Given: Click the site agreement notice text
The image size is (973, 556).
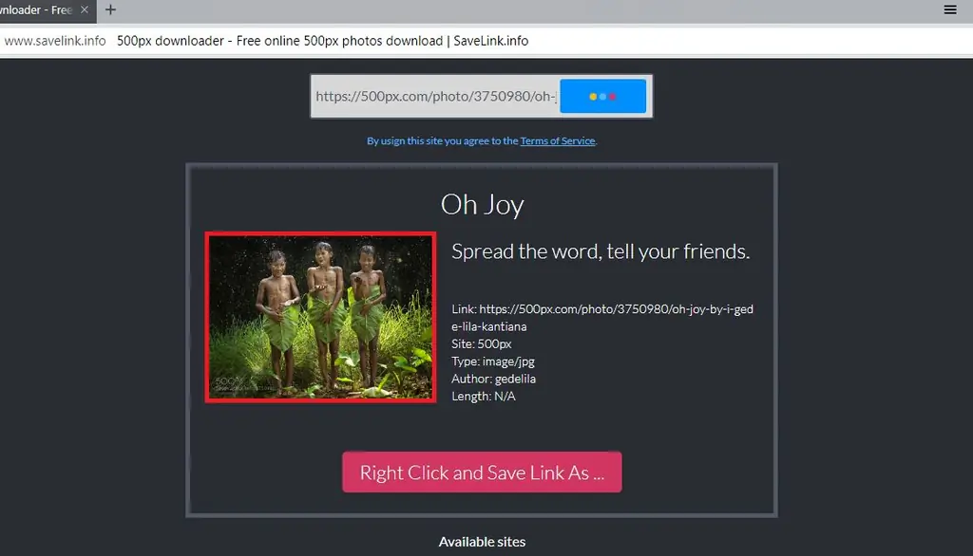Looking at the screenshot, I should [482, 140].
